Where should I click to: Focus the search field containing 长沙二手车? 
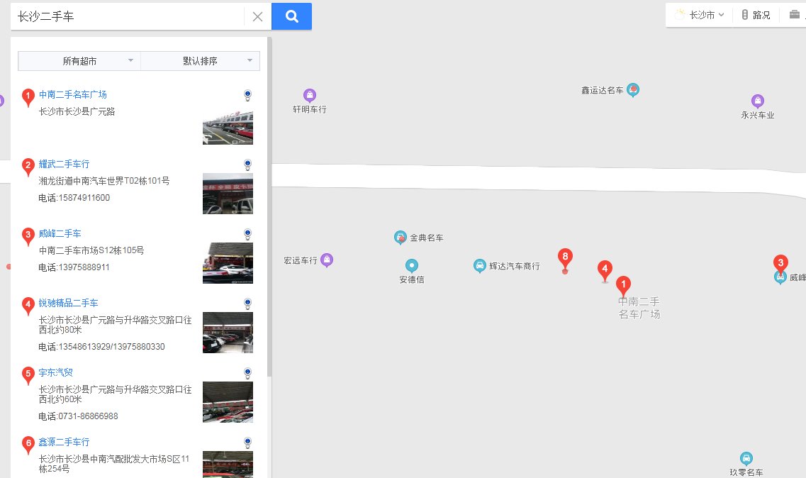point(128,16)
